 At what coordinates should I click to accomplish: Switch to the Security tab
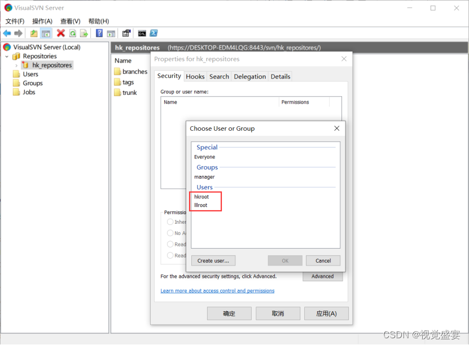[169, 76]
